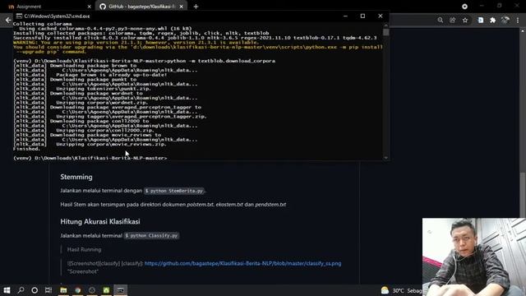Click the cmd window scrollbar thumb
Image resolution: width=526 pixels, height=296 pixels.
click(x=385, y=32)
